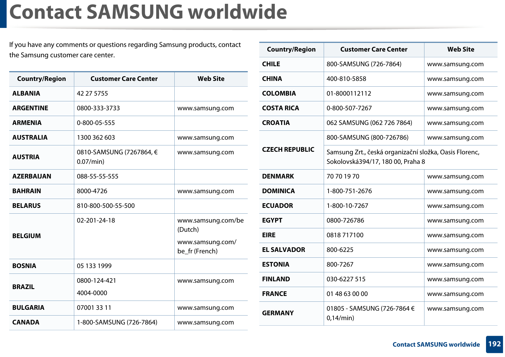Screen dimensions: 505x357
Task: Select the ARMENIA country cell
Action: pos(41,123)
